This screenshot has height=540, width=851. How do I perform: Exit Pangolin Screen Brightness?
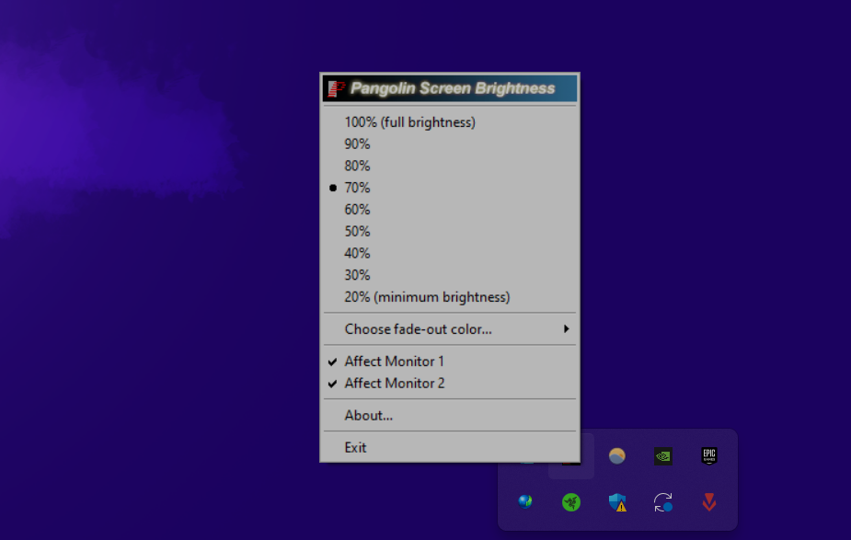click(x=355, y=448)
